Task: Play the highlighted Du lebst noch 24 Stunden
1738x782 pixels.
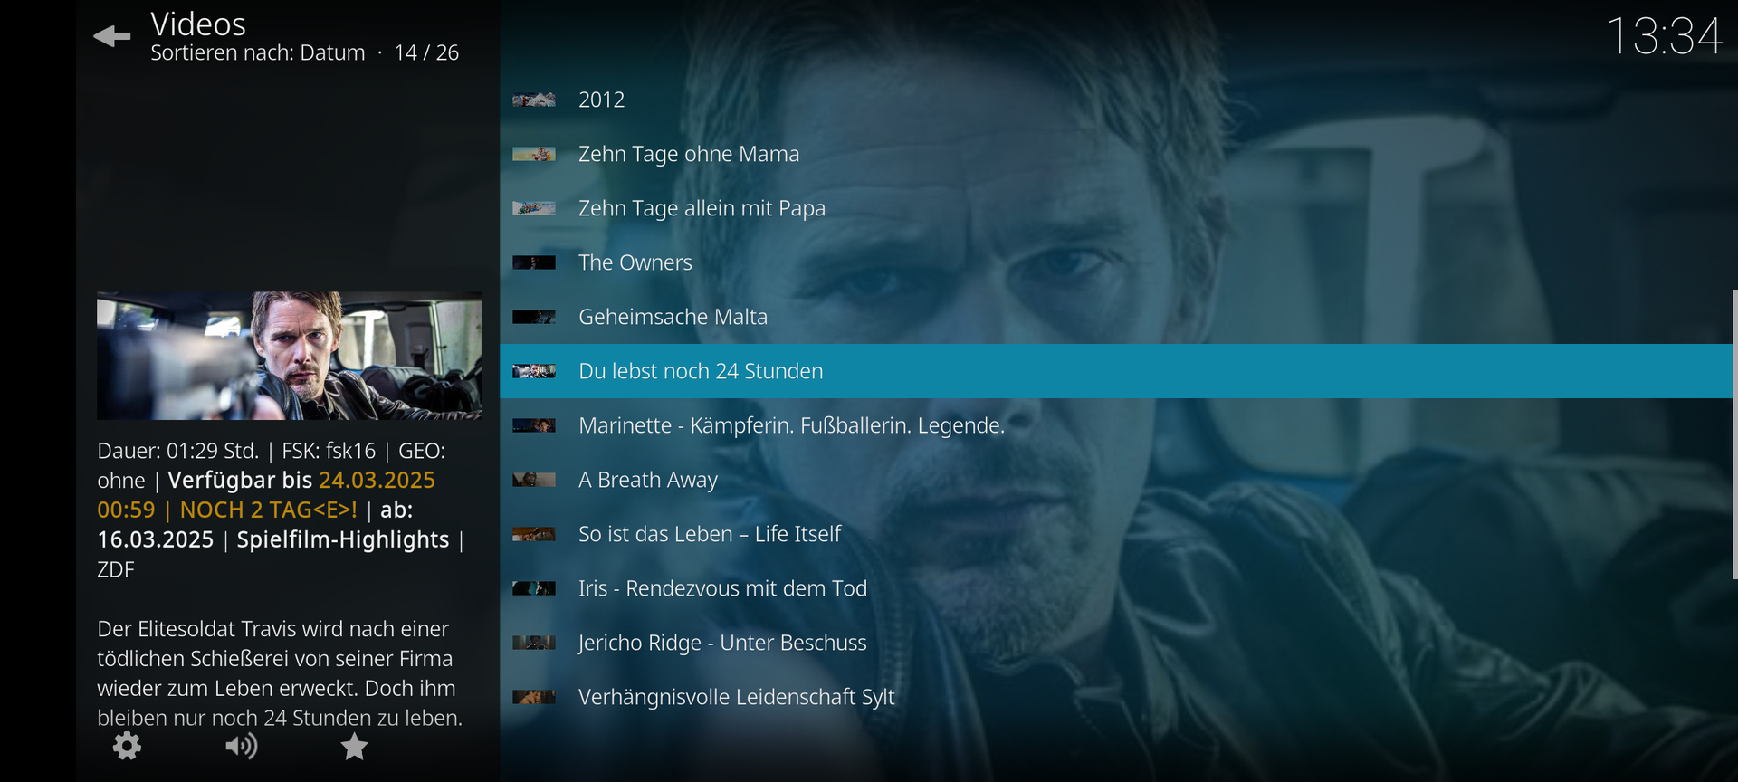Action: click(x=1115, y=371)
